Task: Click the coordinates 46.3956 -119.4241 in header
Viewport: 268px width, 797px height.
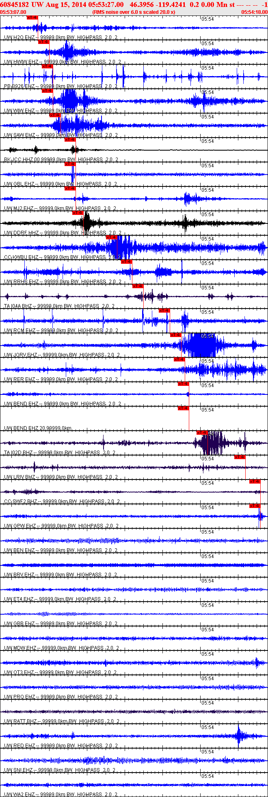Action: click(158, 4)
